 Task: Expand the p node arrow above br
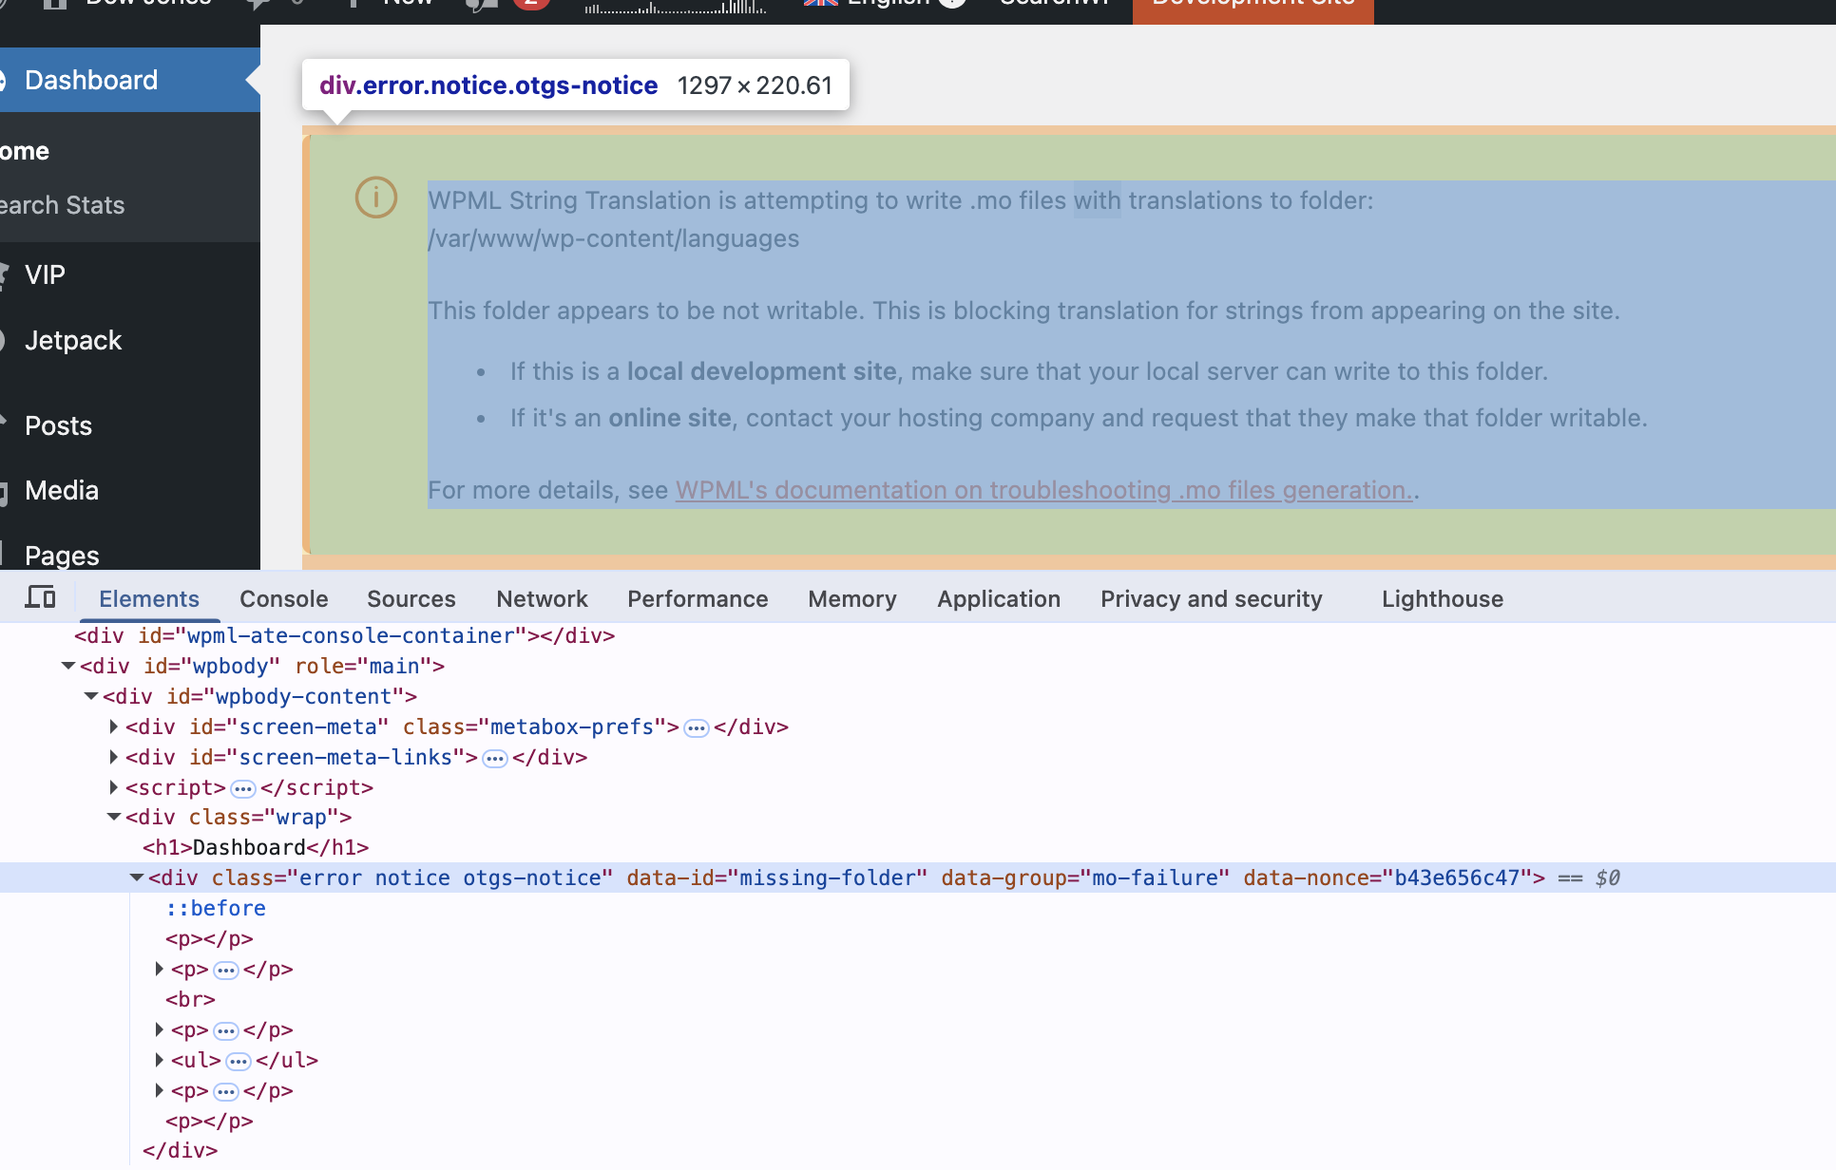(x=160, y=969)
